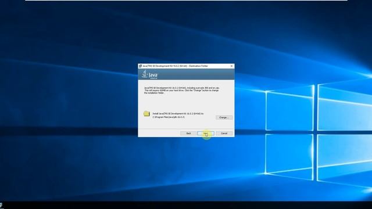Select the C:\Program Files\Java install path text
This screenshot has width=372, height=209.
[169, 117]
